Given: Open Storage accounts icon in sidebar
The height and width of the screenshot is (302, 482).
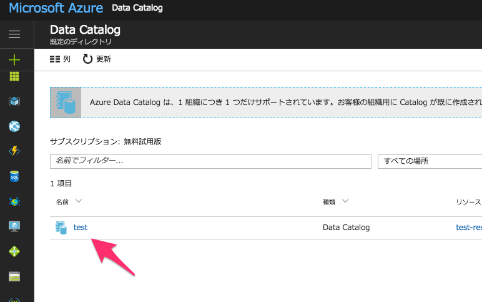Looking at the screenshot, I should [x=14, y=276].
